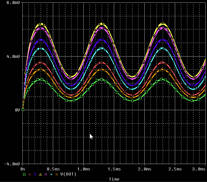
Task: Click the -4.0mV y-axis label
Action: pyautogui.click(x=12, y=164)
